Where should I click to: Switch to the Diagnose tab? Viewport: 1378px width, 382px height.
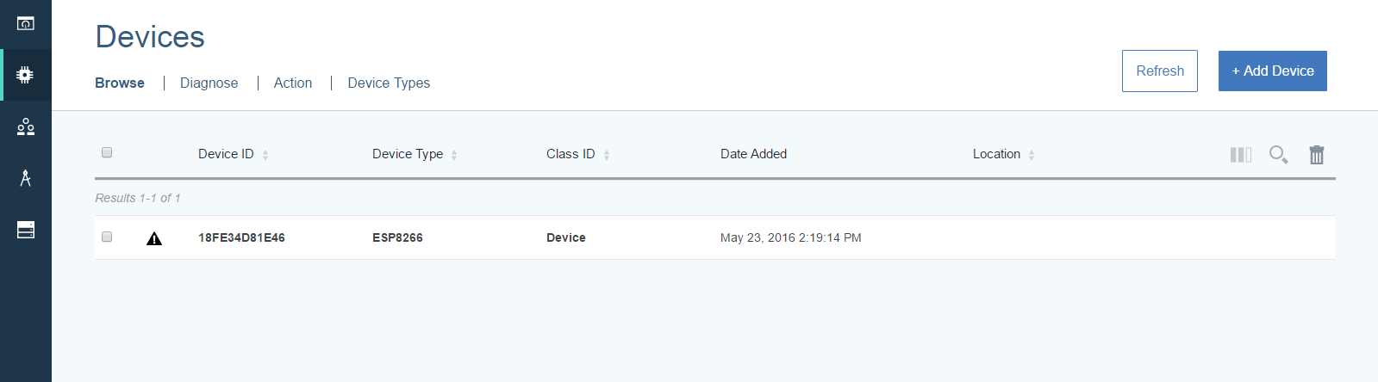[x=209, y=83]
